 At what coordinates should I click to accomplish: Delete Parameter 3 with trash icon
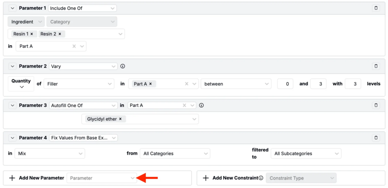tap(375, 105)
